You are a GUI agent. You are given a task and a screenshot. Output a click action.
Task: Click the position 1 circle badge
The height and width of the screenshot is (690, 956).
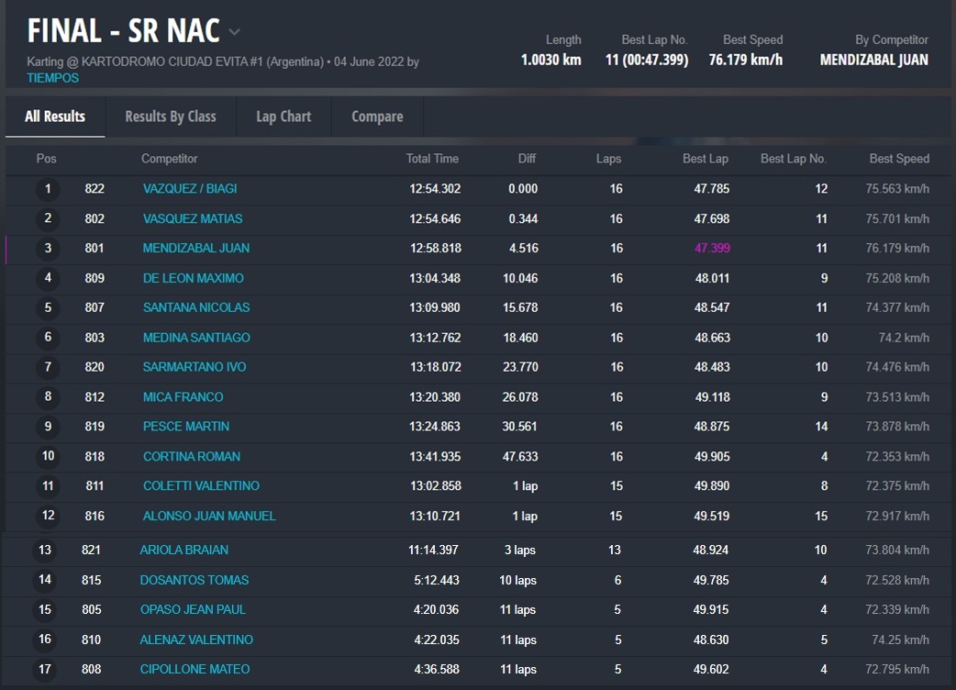(x=48, y=189)
